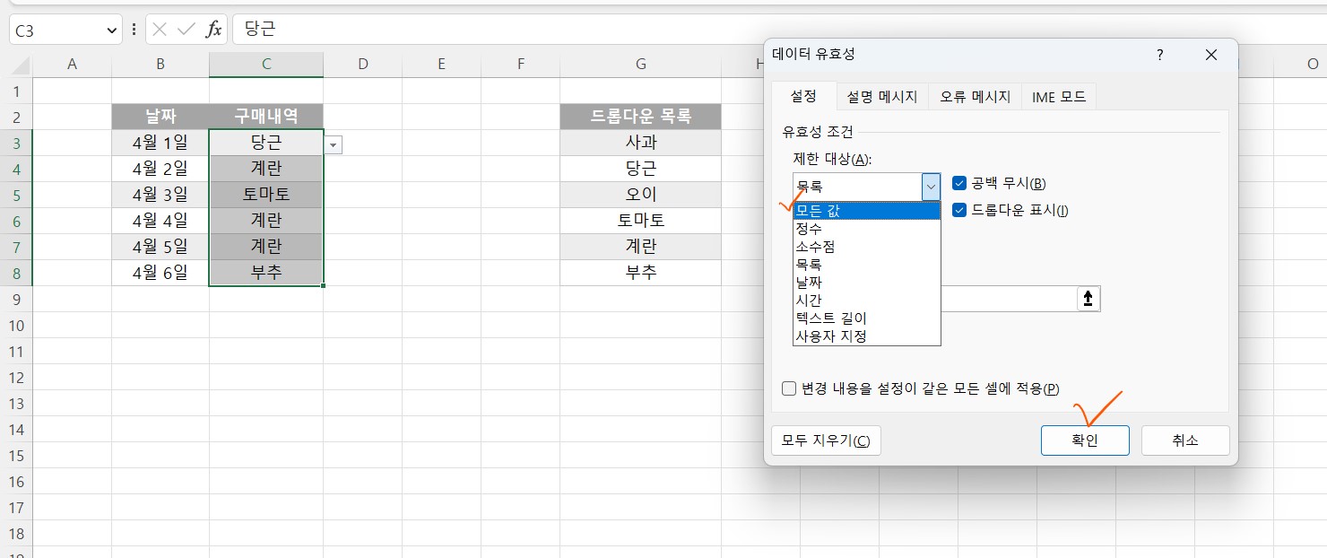Open the 제한 대상 combo box arrow

pyautogui.click(x=931, y=186)
